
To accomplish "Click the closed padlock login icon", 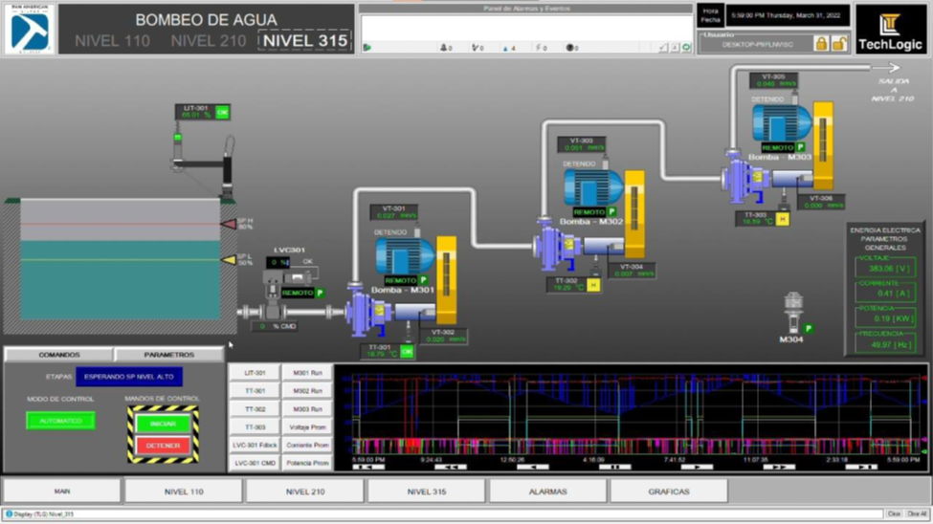I will 820,43.
